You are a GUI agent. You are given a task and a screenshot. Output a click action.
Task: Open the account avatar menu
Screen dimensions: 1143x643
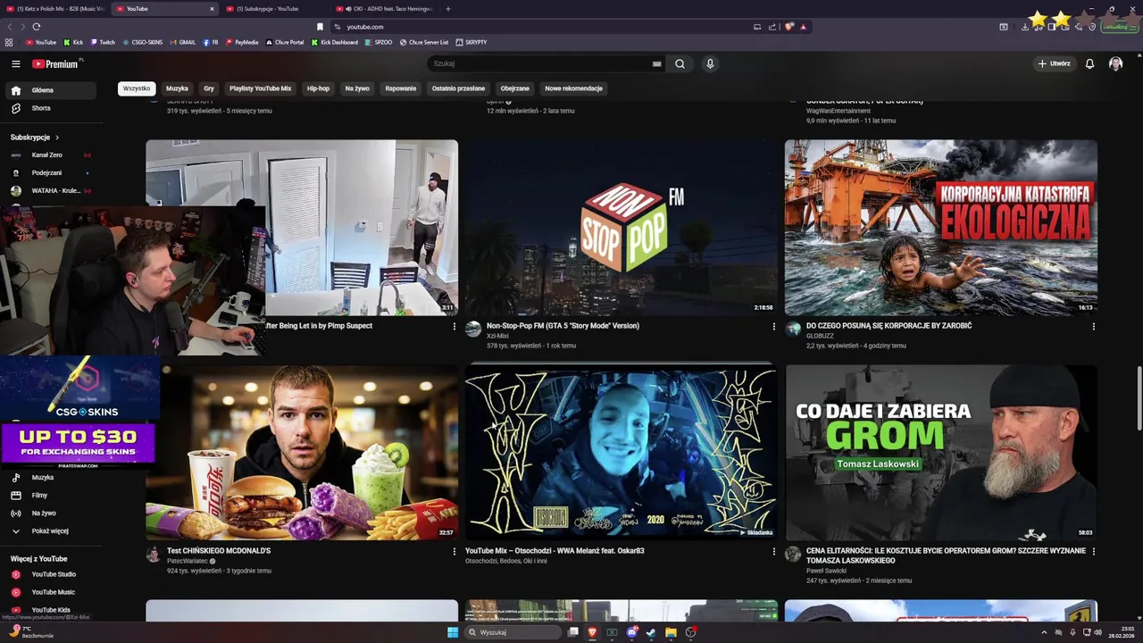tap(1115, 63)
